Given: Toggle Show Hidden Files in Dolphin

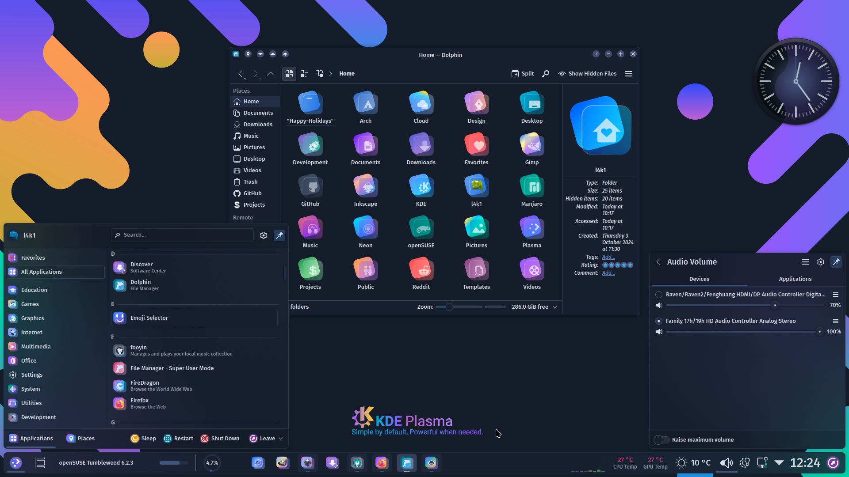Looking at the screenshot, I should pyautogui.click(x=587, y=74).
